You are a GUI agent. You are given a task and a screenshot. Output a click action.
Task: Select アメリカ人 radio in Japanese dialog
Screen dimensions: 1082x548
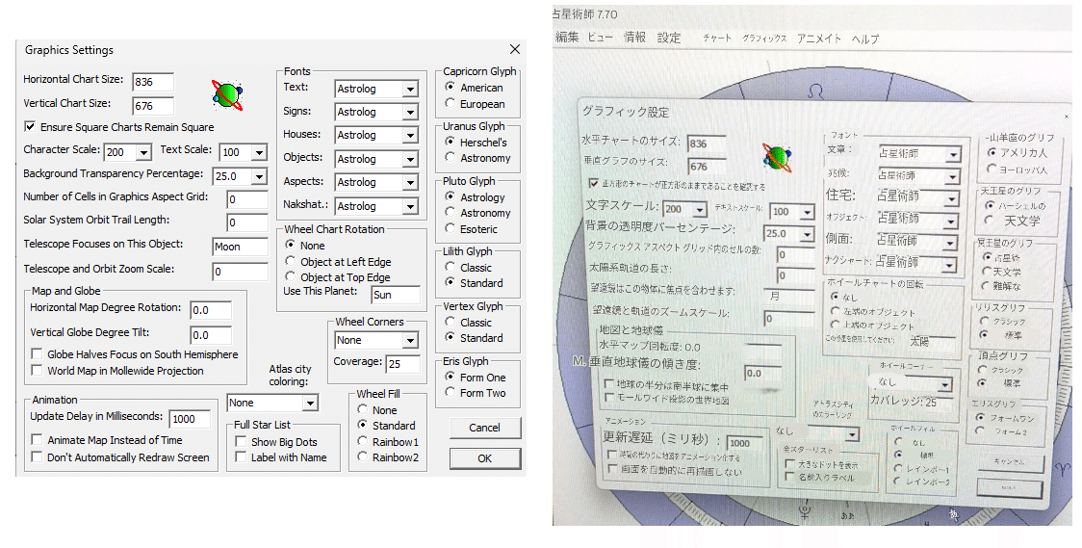pyautogui.click(x=992, y=152)
